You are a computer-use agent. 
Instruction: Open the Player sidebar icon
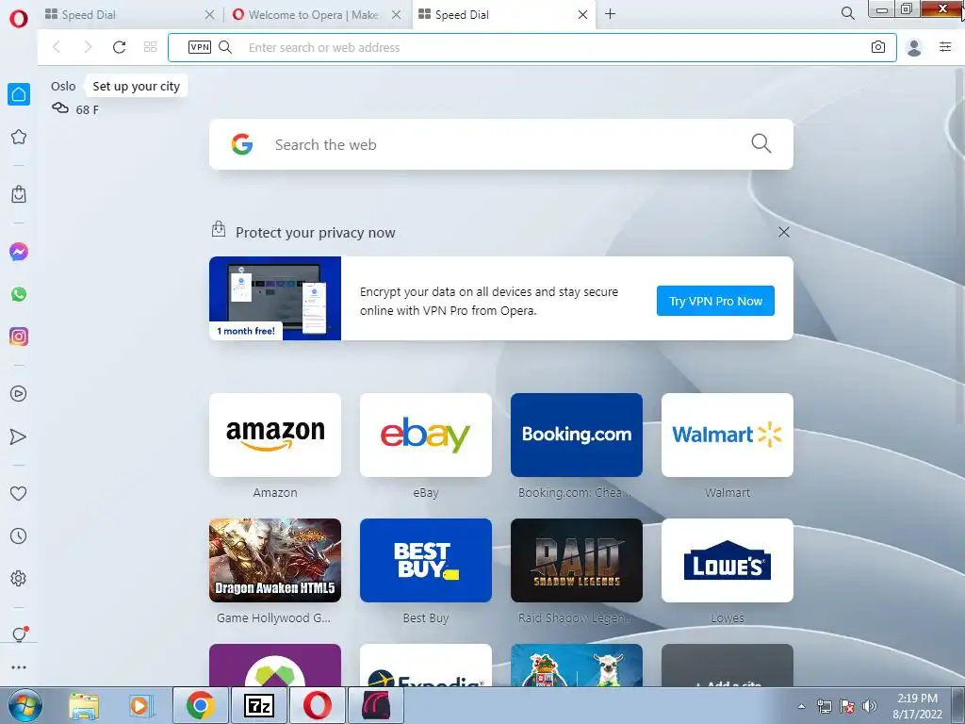pos(19,393)
